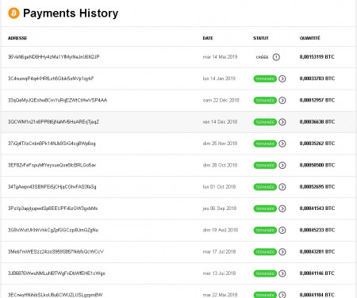The width and height of the screenshot is (357, 298).
Task: Click BTC amount on 14 Mai 2019 row
Action: point(317,57)
